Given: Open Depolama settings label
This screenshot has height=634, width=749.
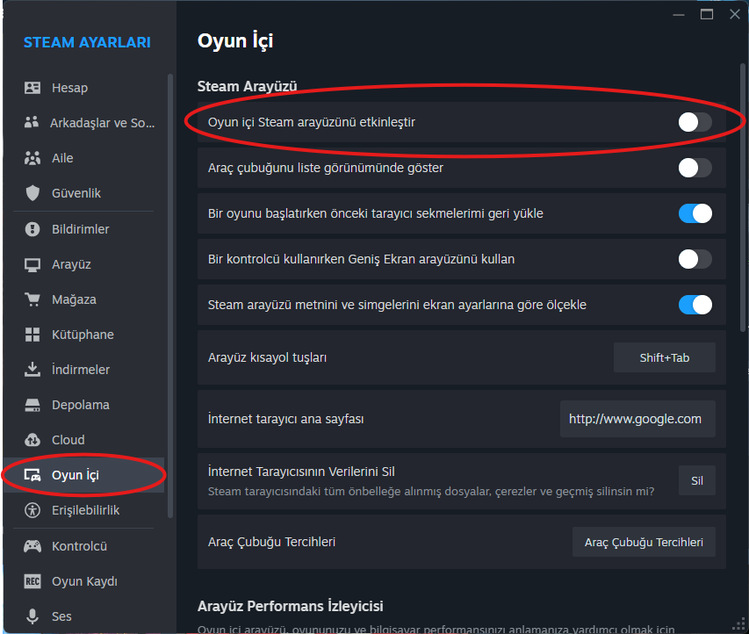Looking at the screenshot, I should point(81,405).
